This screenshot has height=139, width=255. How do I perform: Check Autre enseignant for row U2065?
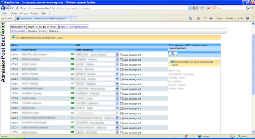(121, 123)
